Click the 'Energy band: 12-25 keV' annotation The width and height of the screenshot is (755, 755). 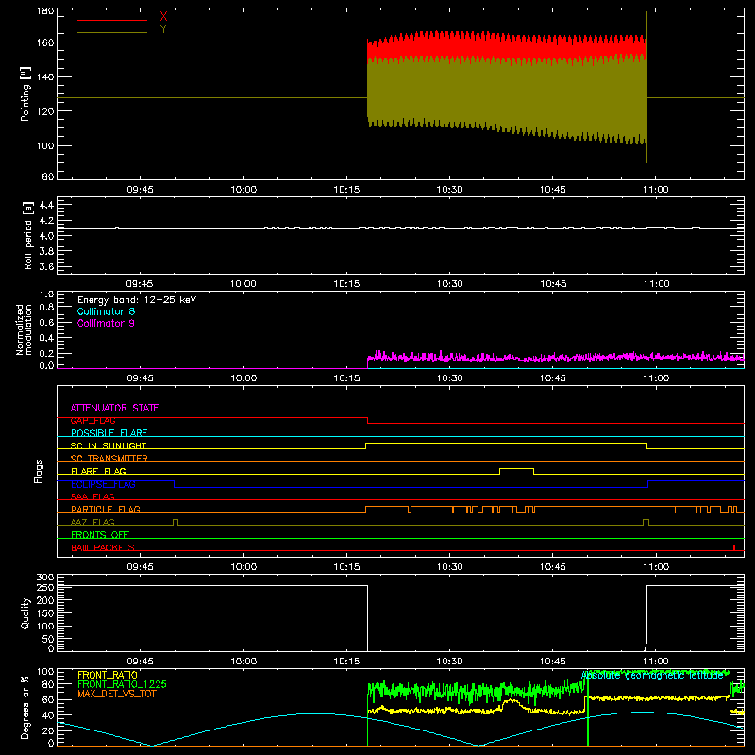(x=137, y=300)
